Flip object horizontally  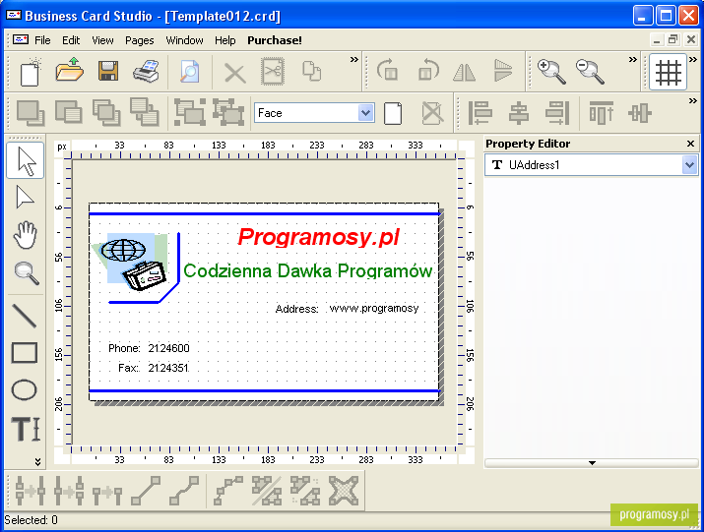464,72
